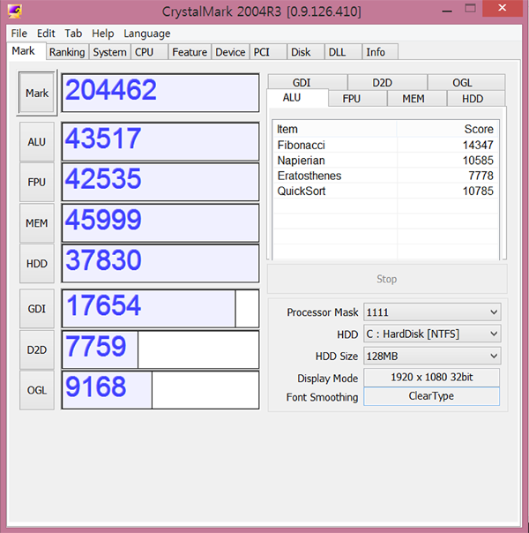This screenshot has width=529, height=533.
Task: Click the Display Mode 1920 x 1080 button
Action: 431,378
